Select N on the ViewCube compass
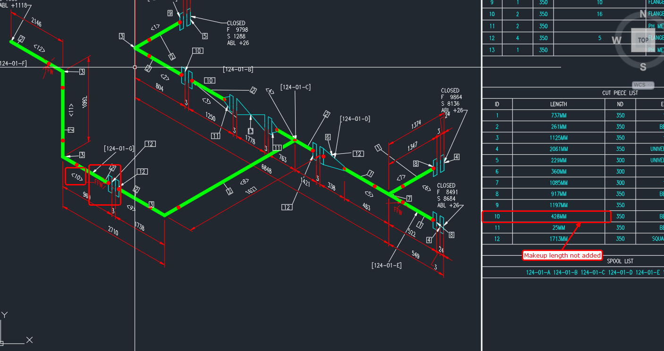Viewport: 664px width, 351px height. 643,14
